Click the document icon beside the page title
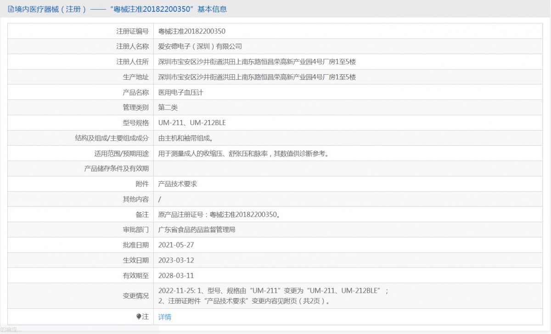 pyautogui.click(x=11, y=9)
